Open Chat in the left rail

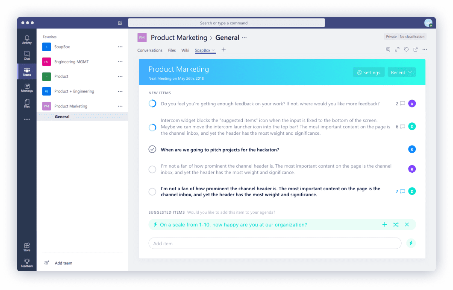[27, 55]
